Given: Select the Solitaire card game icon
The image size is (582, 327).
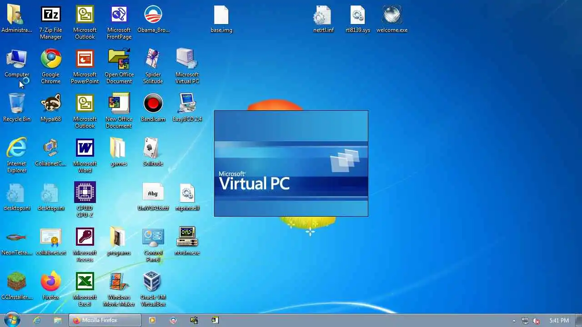Looking at the screenshot, I should click(153, 153).
